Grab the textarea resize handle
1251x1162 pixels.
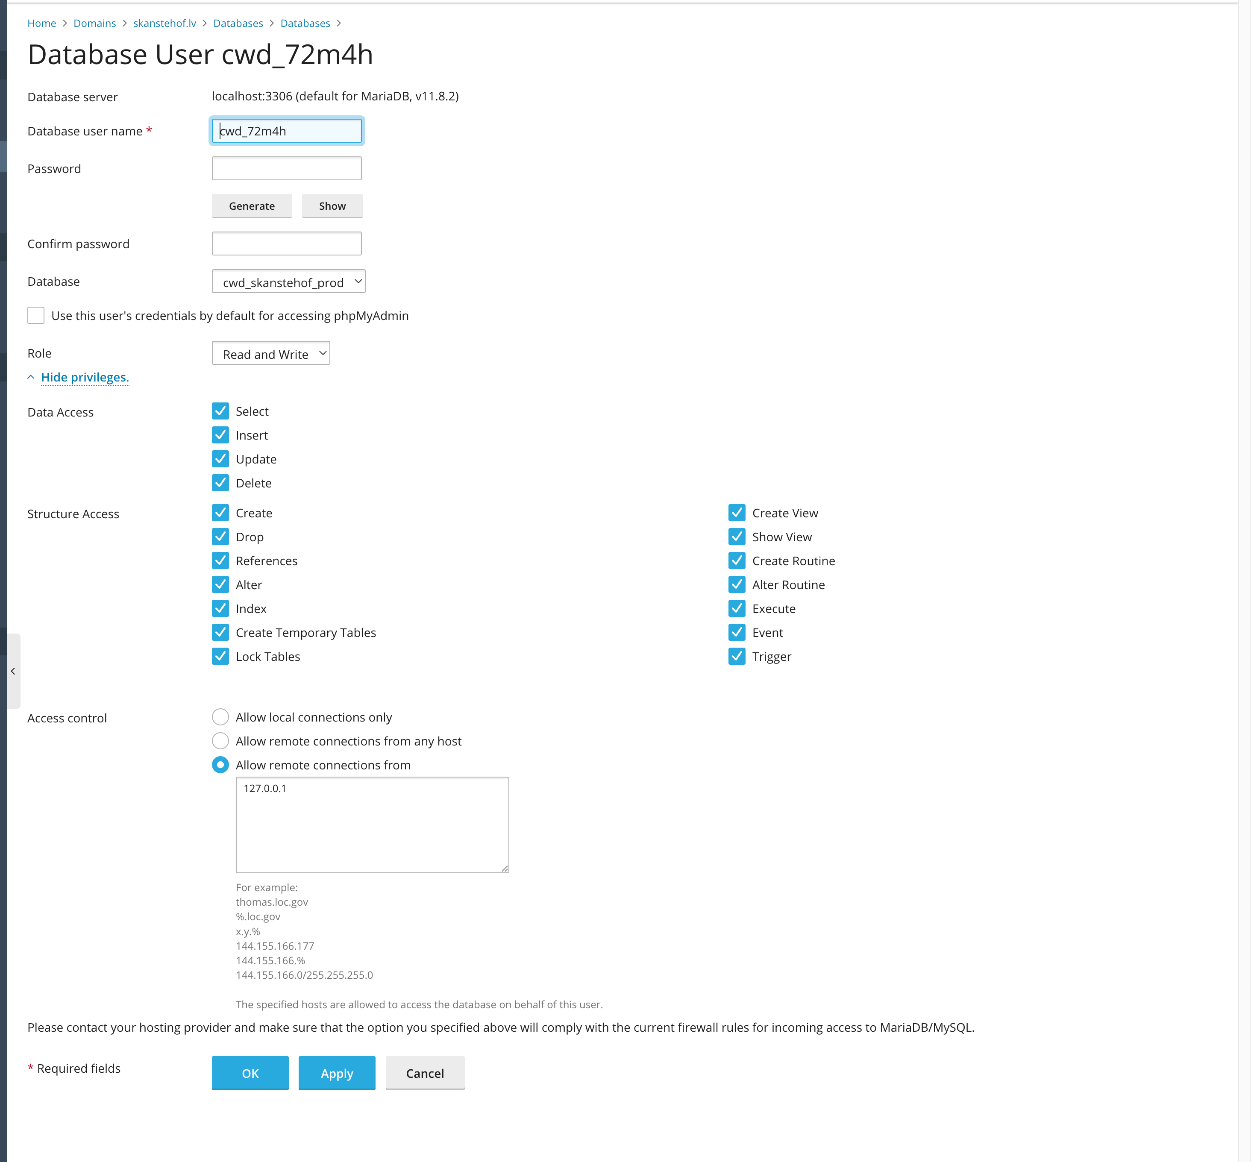click(x=505, y=869)
